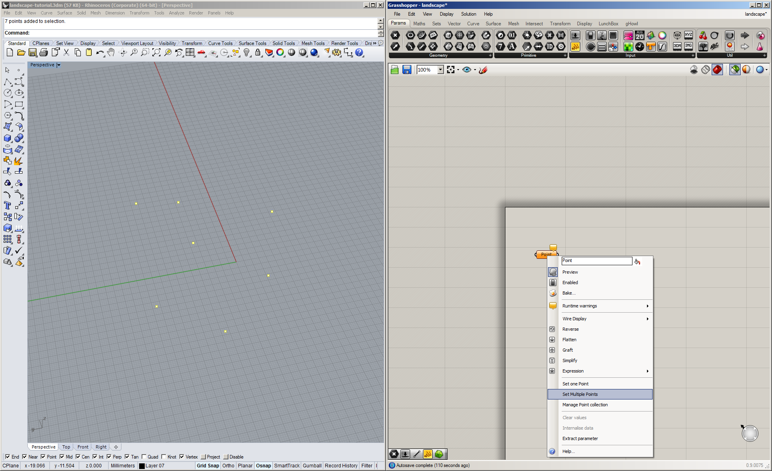Image resolution: width=772 pixels, height=471 pixels.
Task: Switch to the Top viewport tab
Action: pos(66,447)
